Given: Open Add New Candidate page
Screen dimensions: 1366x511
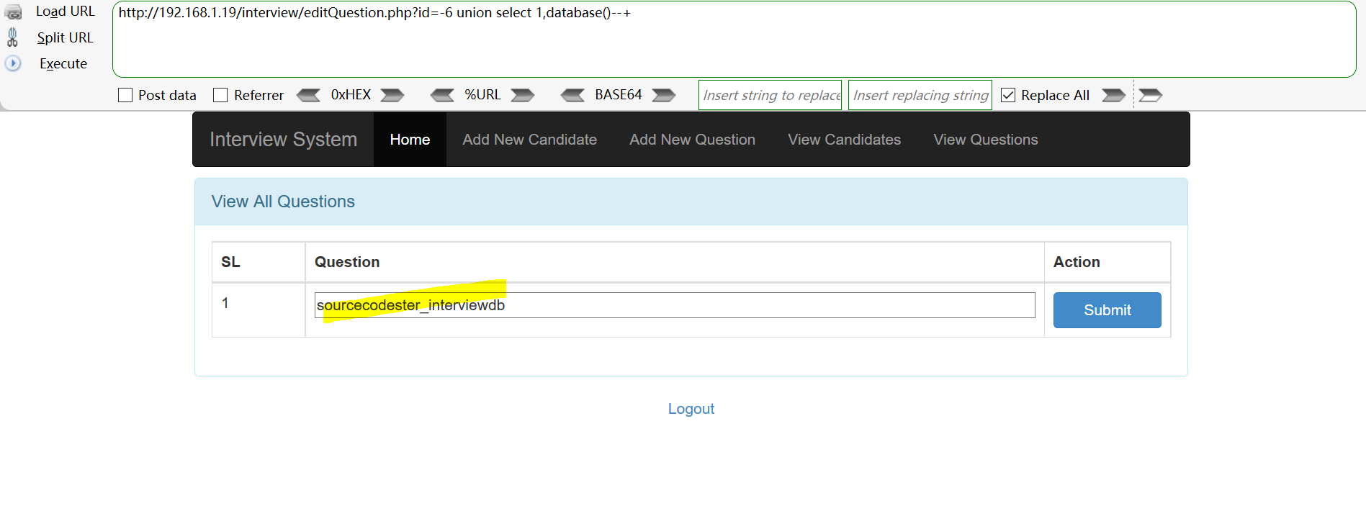Looking at the screenshot, I should tap(530, 140).
